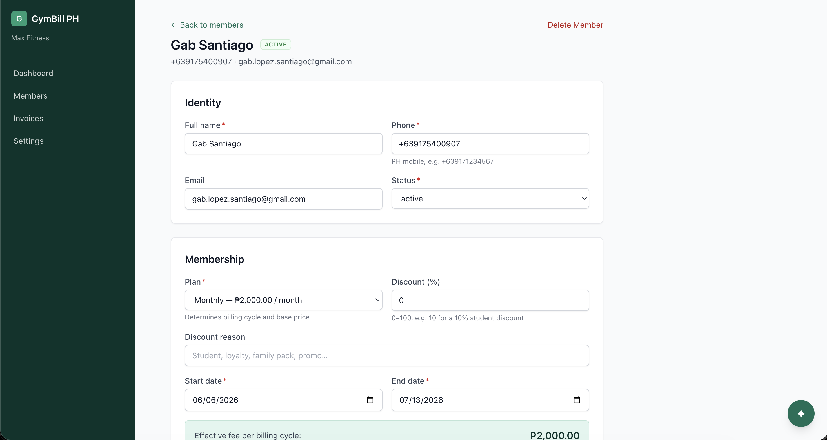Click the GymBill PH logo icon
The width and height of the screenshot is (827, 440).
click(x=19, y=19)
